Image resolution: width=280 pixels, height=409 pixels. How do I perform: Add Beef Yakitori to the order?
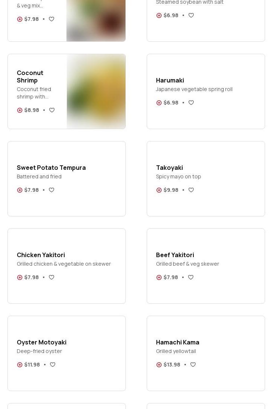click(159, 277)
